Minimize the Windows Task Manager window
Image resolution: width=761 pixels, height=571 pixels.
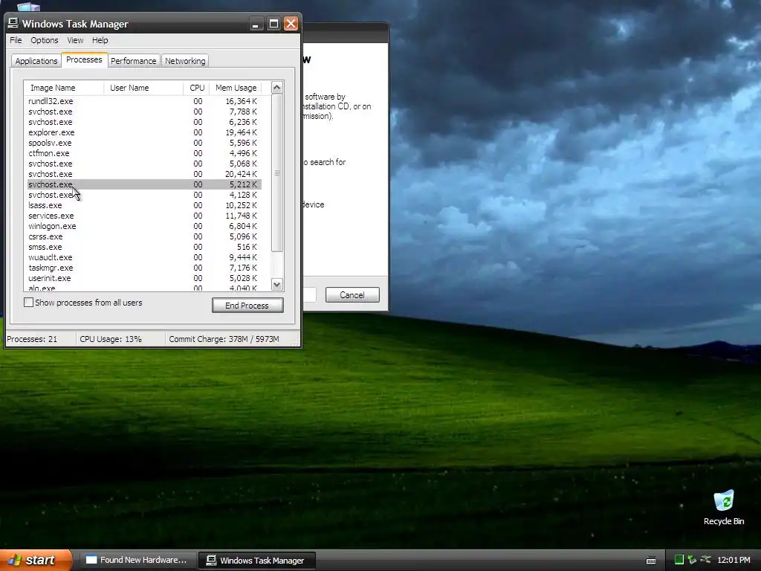coord(256,24)
